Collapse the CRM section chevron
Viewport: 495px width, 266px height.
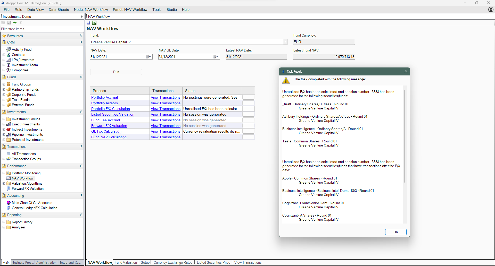click(x=81, y=42)
